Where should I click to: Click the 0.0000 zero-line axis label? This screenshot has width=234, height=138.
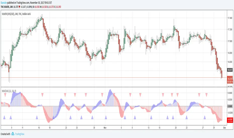coord(230,106)
